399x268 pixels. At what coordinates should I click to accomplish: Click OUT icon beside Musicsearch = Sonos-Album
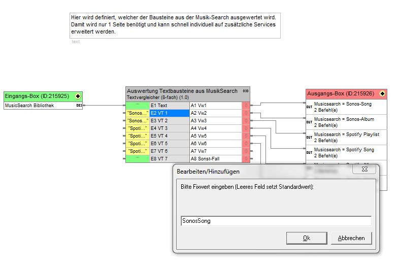(309, 122)
